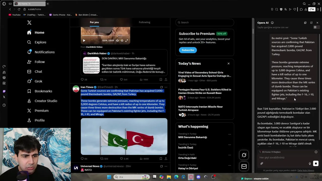322x181 pixels.
Task: Open more options for Universal News post
Action: coord(166,166)
